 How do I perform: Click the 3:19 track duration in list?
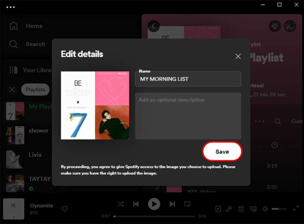272,166
